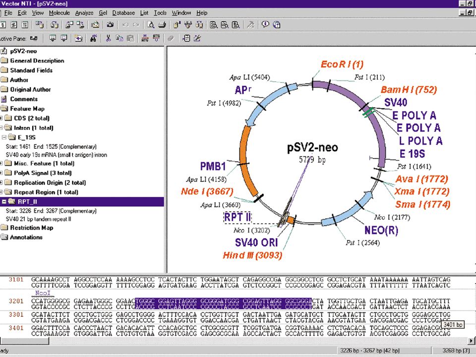
Task: Collapse the RPT_II node with its minus box
Action: tap(4, 202)
